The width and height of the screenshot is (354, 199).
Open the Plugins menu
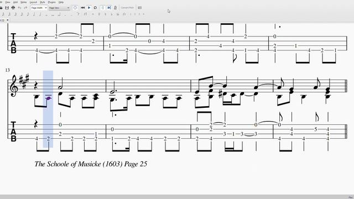click(51, 2)
